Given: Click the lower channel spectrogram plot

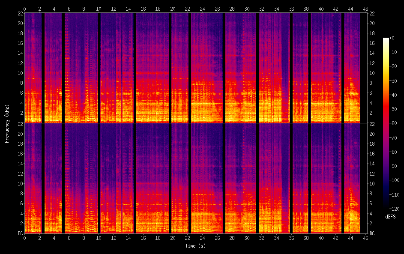Looking at the screenshot, I should pos(195,178).
